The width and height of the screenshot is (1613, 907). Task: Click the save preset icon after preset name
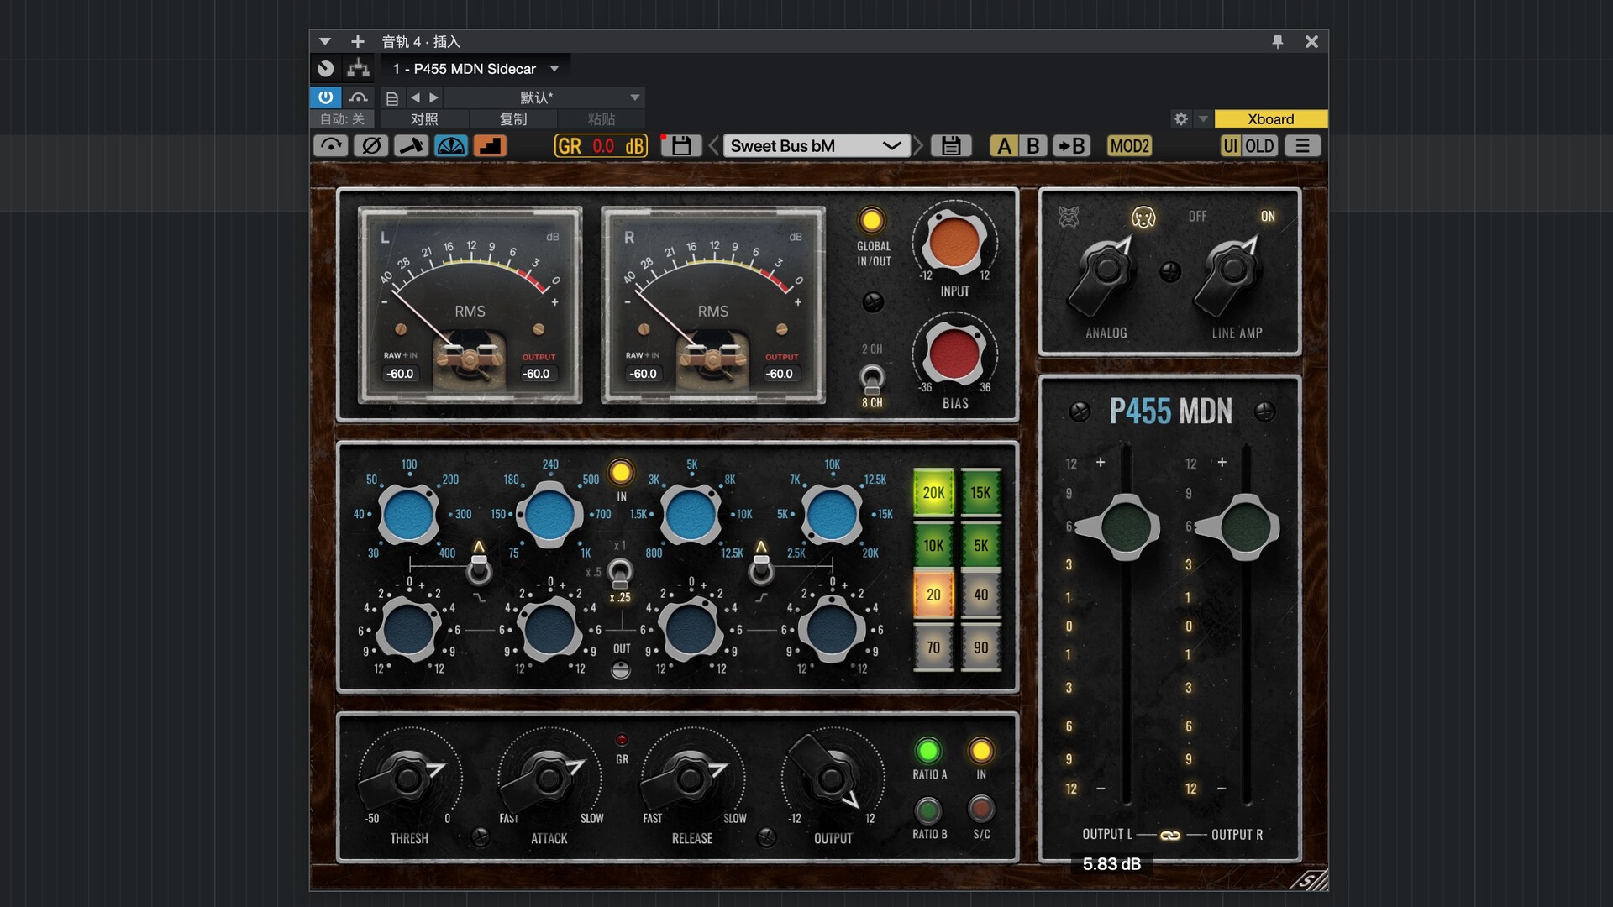pyautogui.click(x=951, y=146)
